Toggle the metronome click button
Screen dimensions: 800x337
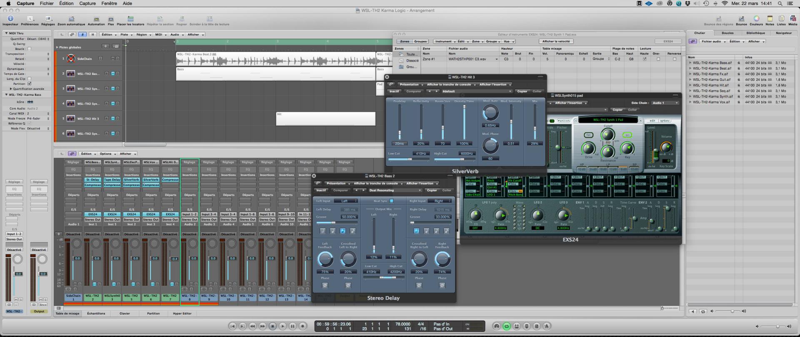pyautogui.click(x=547, y=326)
